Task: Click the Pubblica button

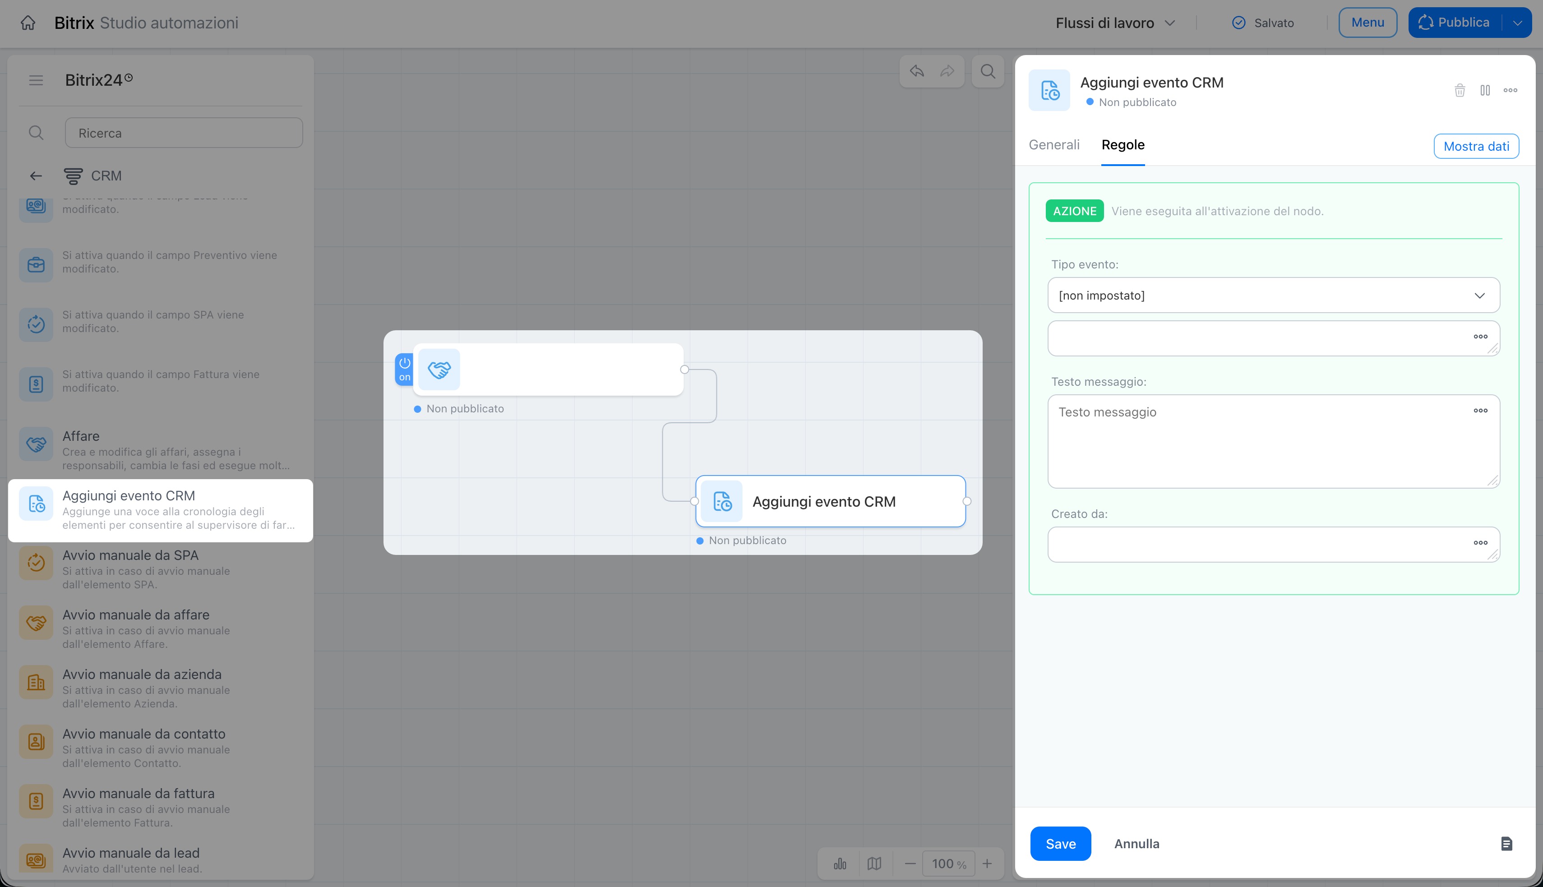Action: [1455, 23]
